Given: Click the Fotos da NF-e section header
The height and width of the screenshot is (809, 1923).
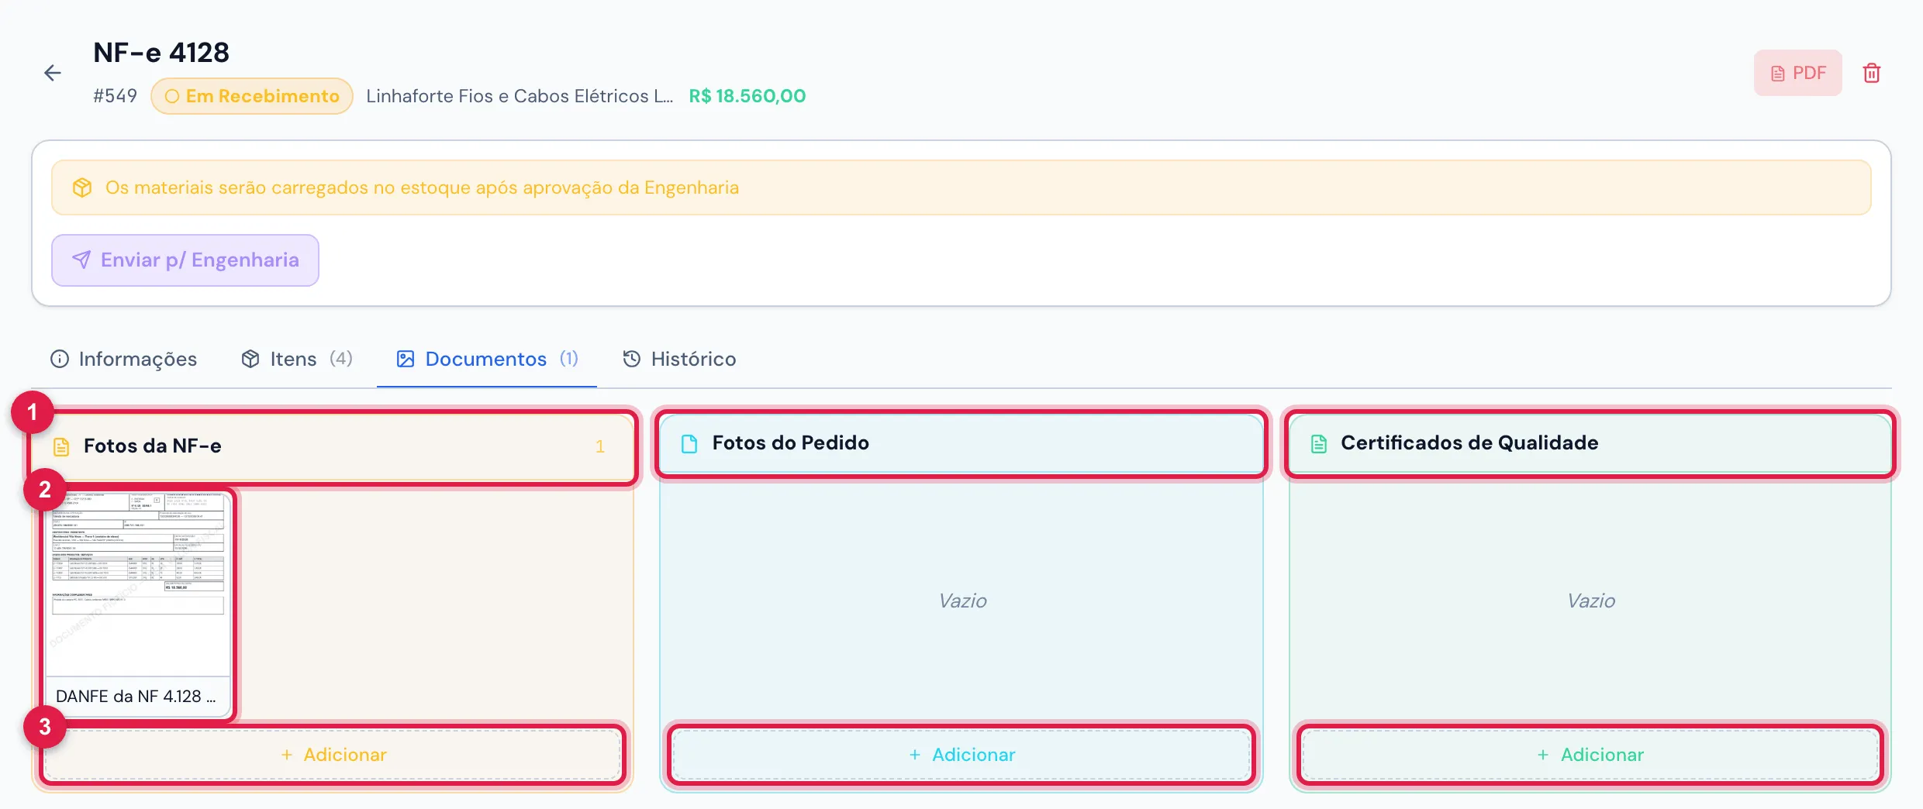Looking at the screenshot, I should click(x=333, y=446).
